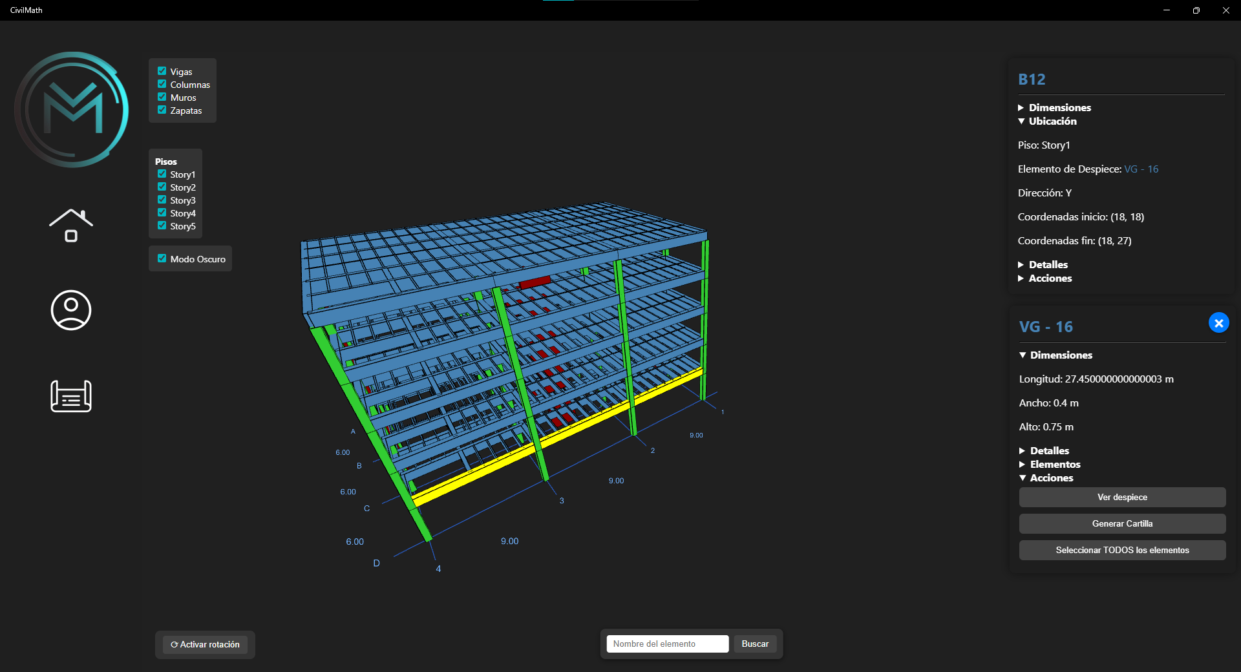Open the home icon in sidebar
This screenshot has width=1241, height=672.
71,226
